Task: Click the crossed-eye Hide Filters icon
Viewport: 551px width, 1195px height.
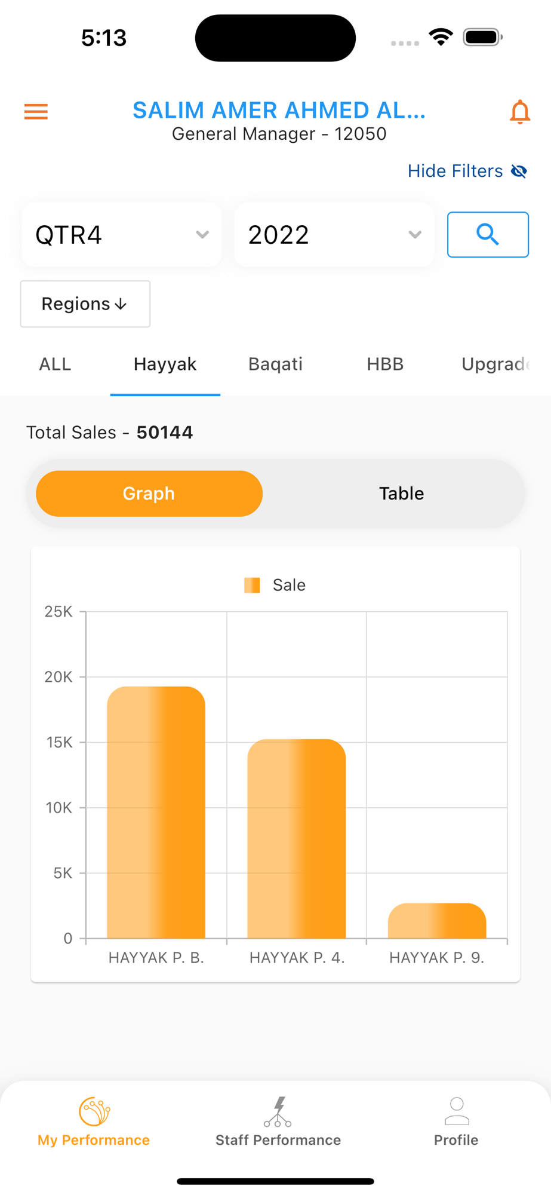Action: 519,171
